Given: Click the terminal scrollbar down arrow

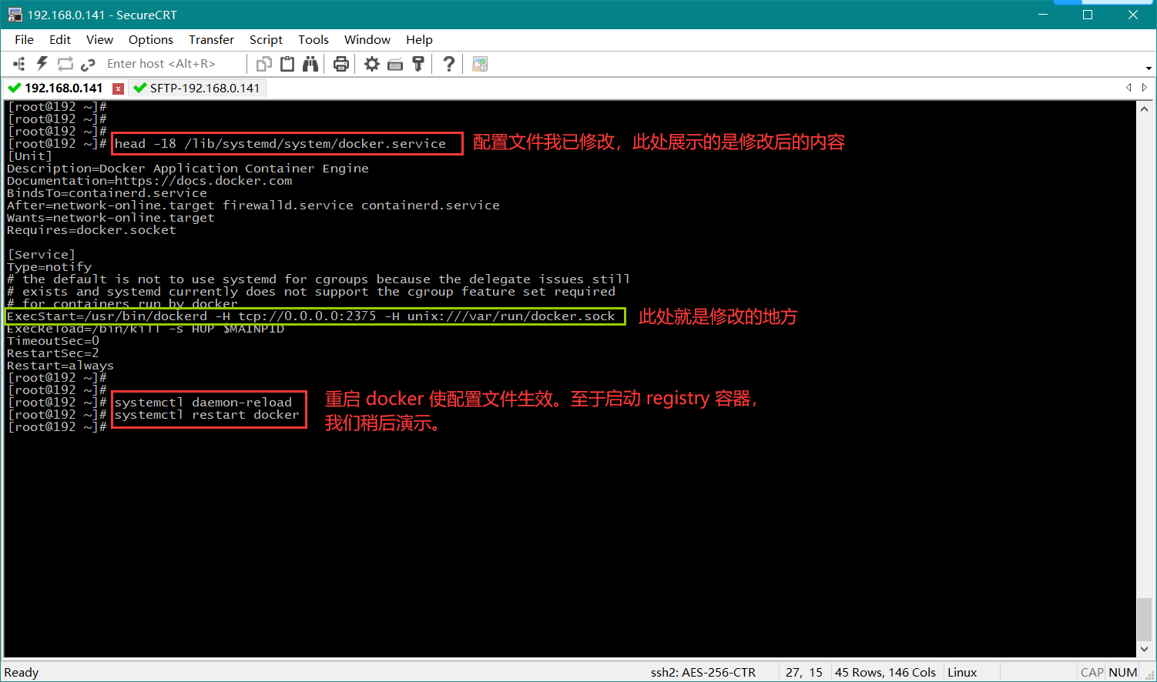Looking at the screenshot, I should (x=1144, y=649).
